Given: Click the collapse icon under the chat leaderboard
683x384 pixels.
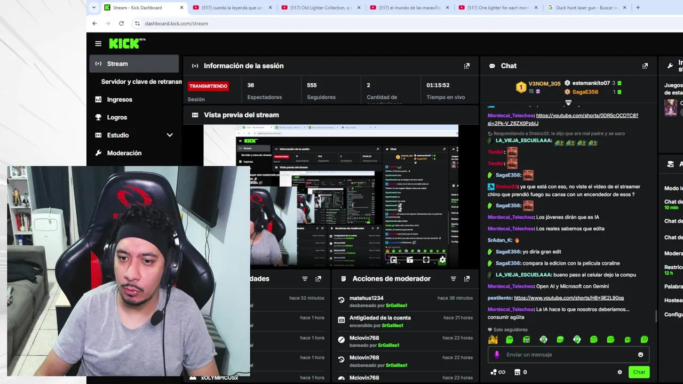Looking at the screenshot, I should click(568, 102).
